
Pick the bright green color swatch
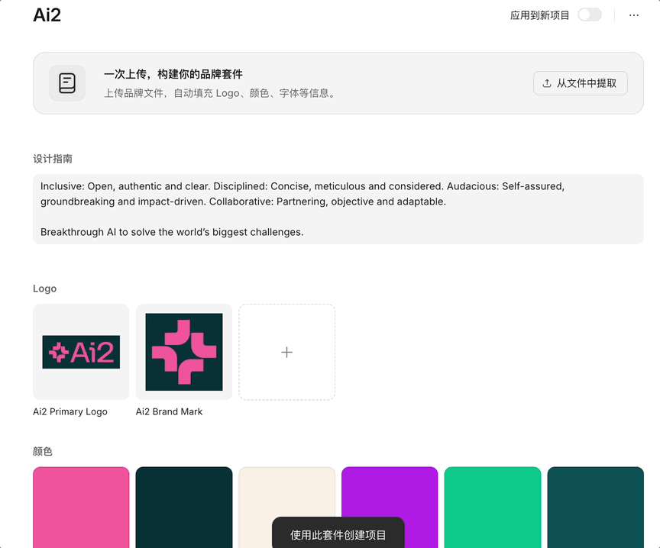click(x=493, y=508)
